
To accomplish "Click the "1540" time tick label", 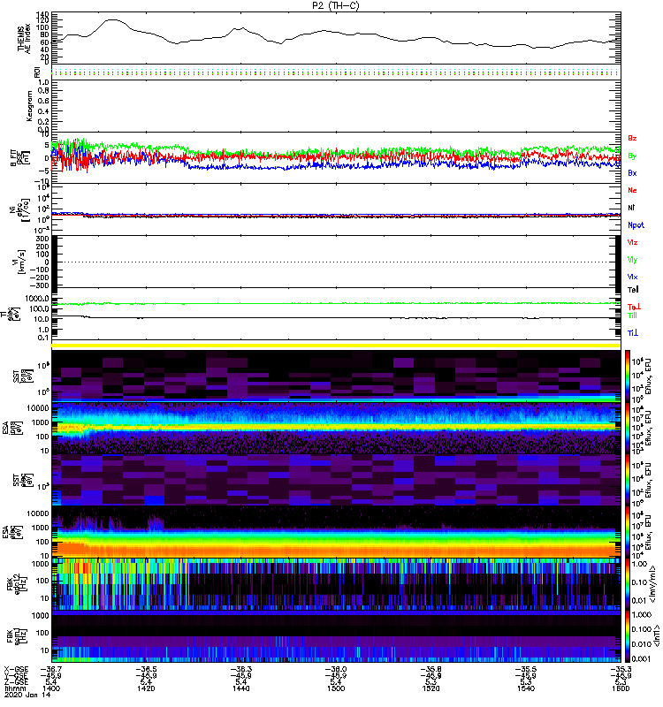I will [x=526, y=688].
